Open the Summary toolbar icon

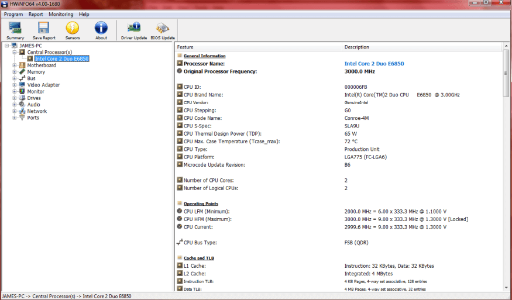(15, 28)
